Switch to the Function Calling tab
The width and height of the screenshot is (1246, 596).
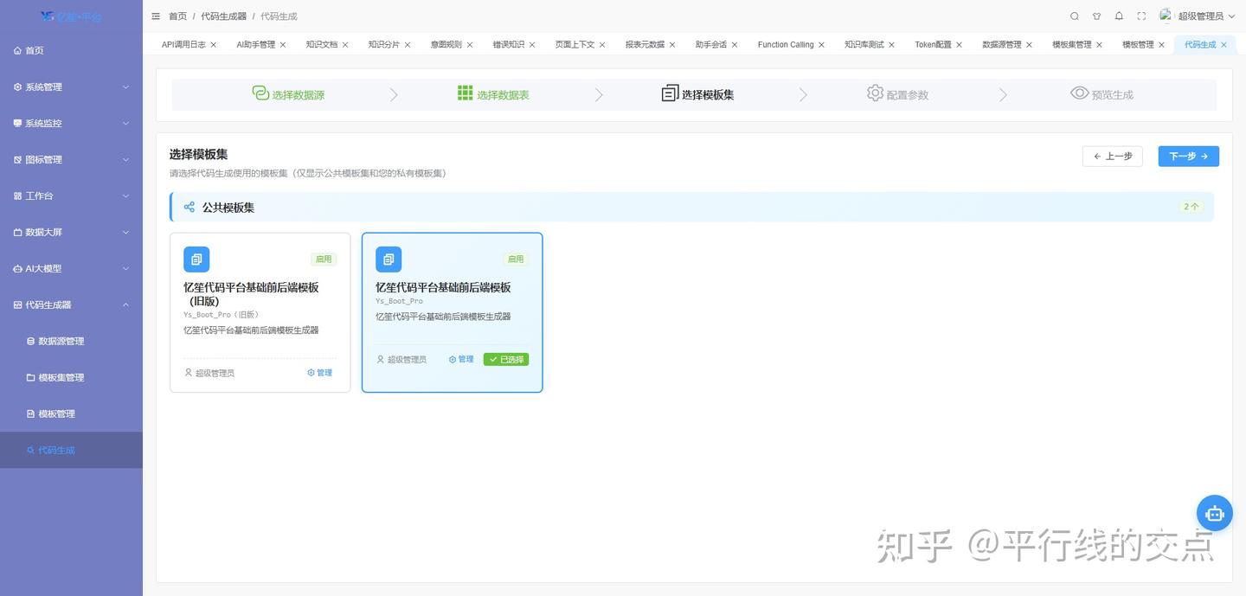point(786,45)
